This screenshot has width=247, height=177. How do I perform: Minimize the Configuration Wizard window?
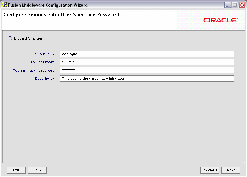click(x=227, y=5)
